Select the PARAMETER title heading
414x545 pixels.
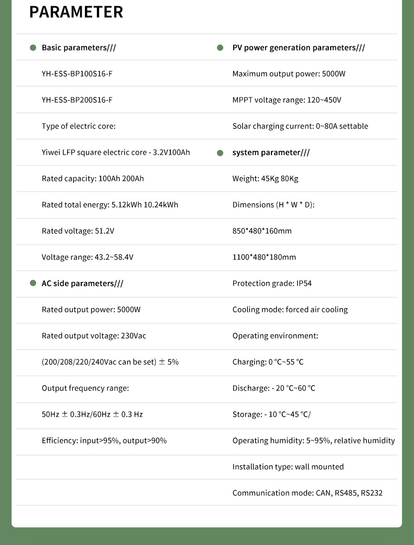pos(76,12)
